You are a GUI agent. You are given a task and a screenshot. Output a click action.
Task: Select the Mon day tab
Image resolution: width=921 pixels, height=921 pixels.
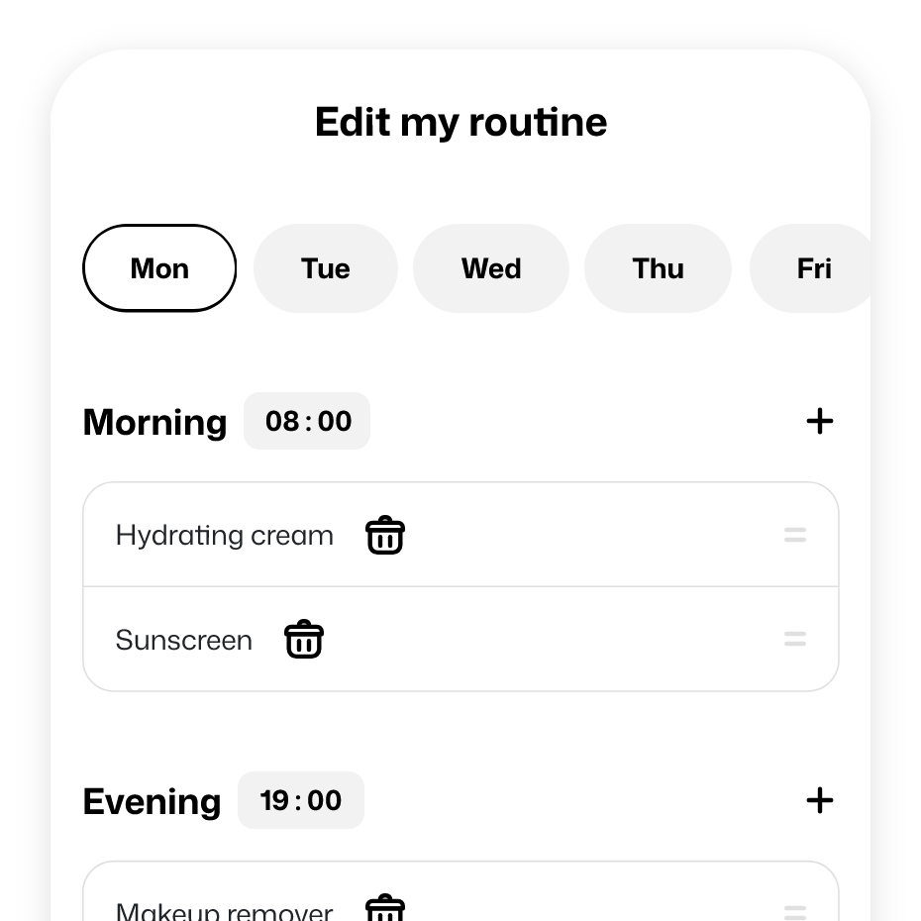tap(159, 268)
